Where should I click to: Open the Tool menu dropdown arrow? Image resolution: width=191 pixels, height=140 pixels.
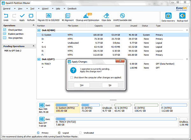(39, 9)
